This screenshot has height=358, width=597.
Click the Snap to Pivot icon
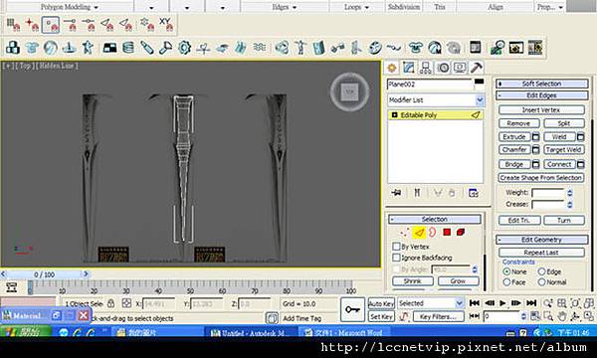[32, 25]
